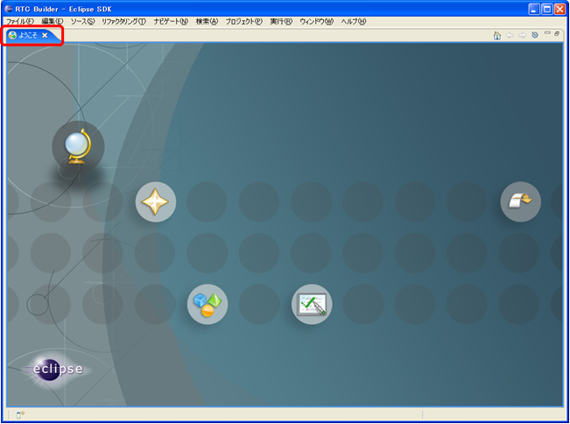Go to Workbench with arrow icon
Screen dimensions: 570x424
click(521, 201)
